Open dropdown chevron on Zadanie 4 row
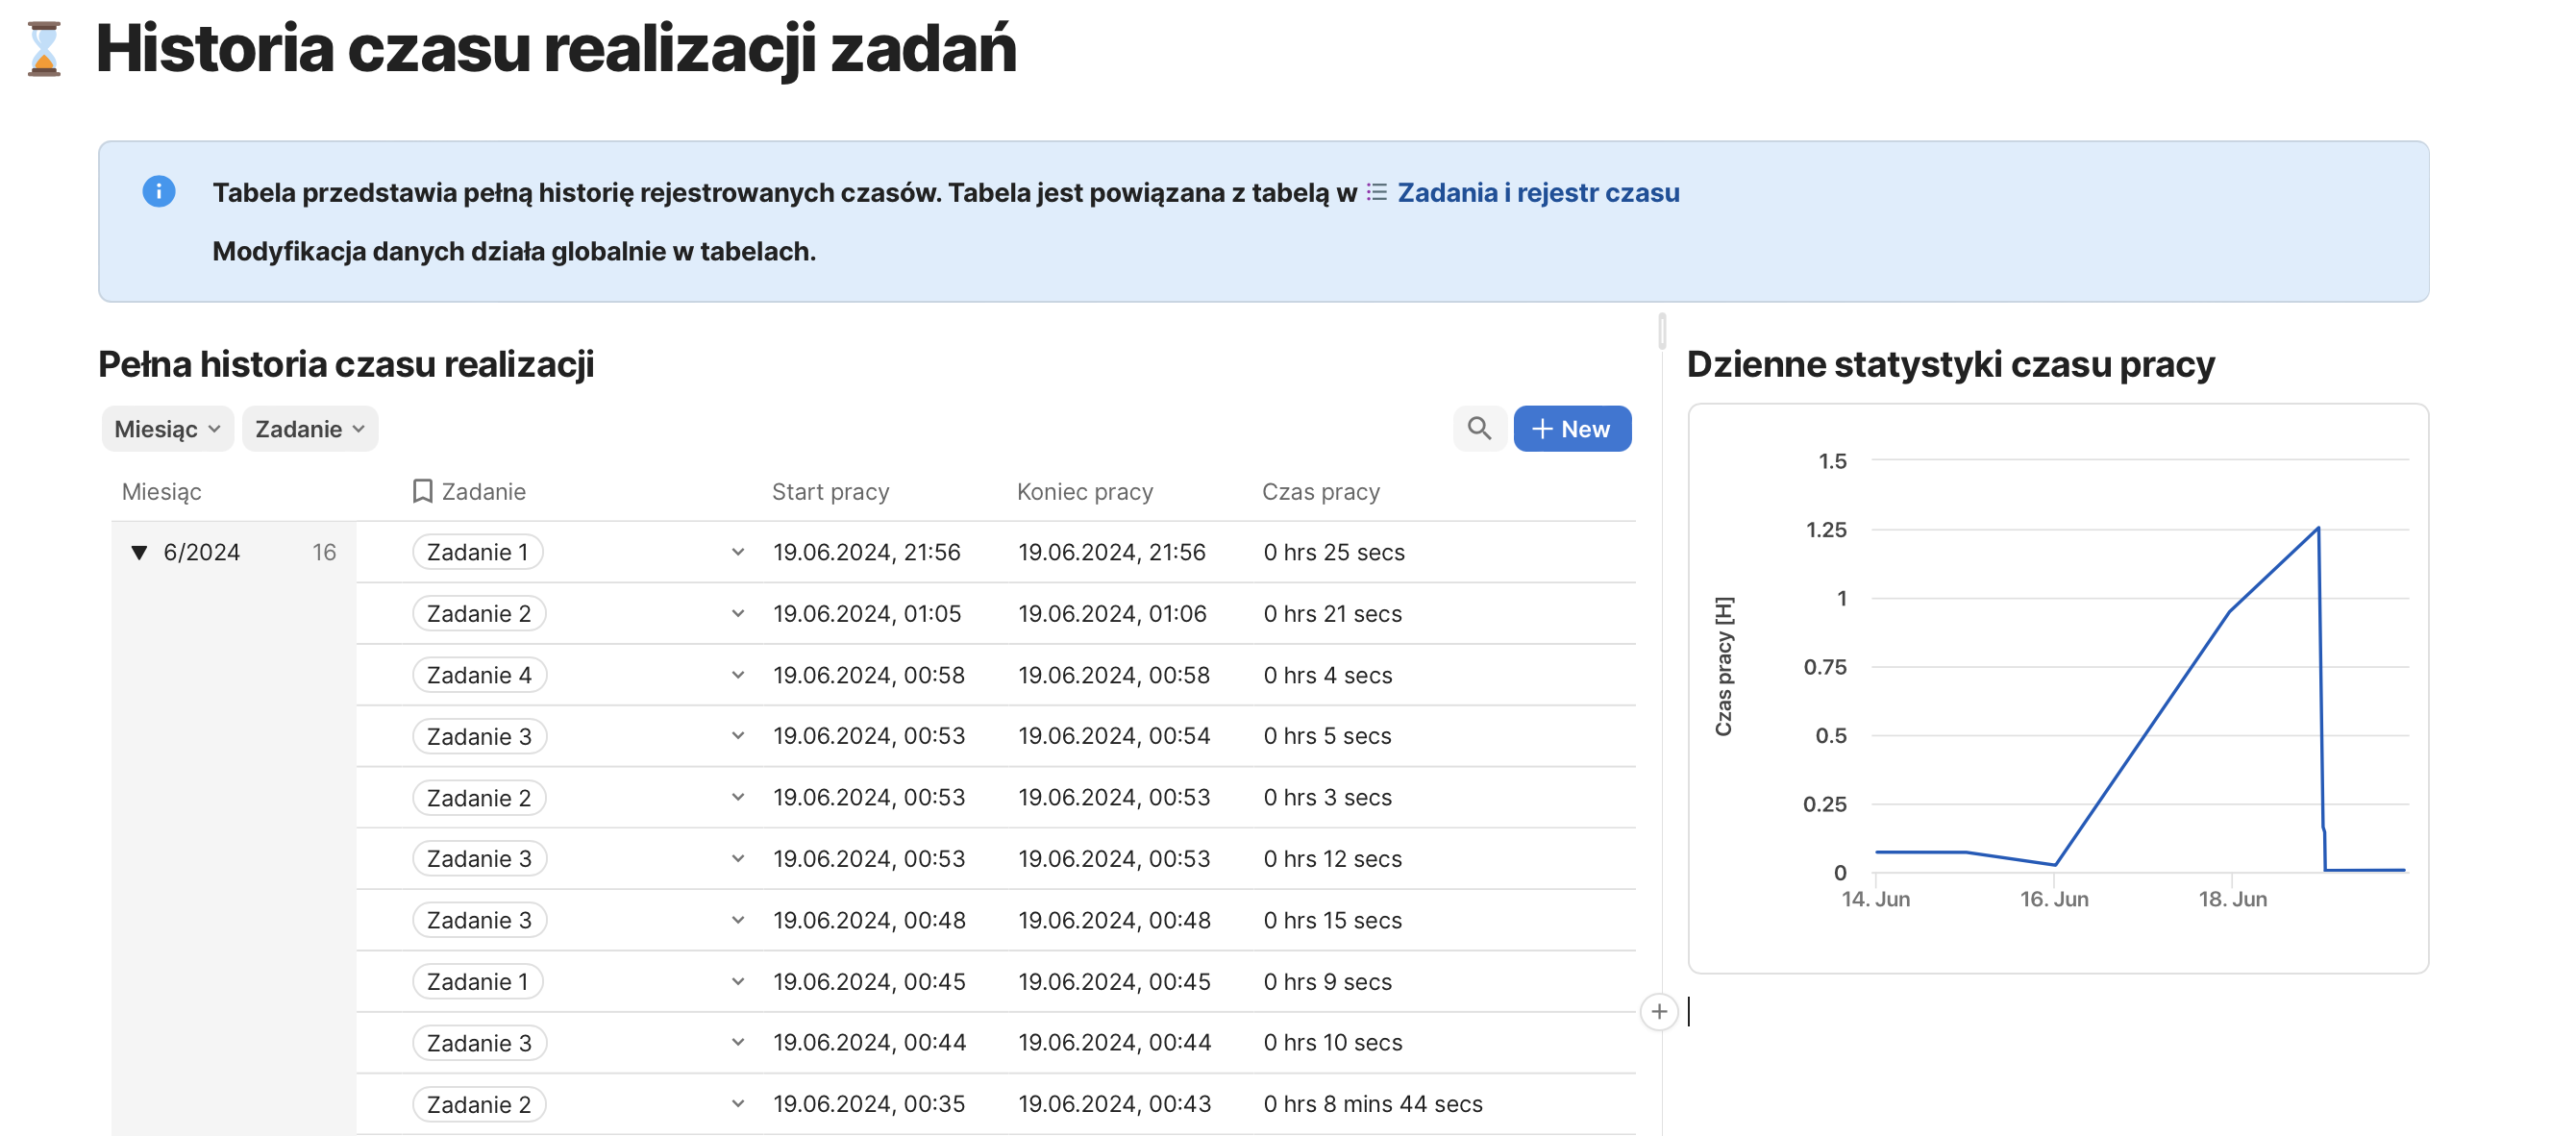Viewport: 2576px width, 1136px height. [737, 675]
